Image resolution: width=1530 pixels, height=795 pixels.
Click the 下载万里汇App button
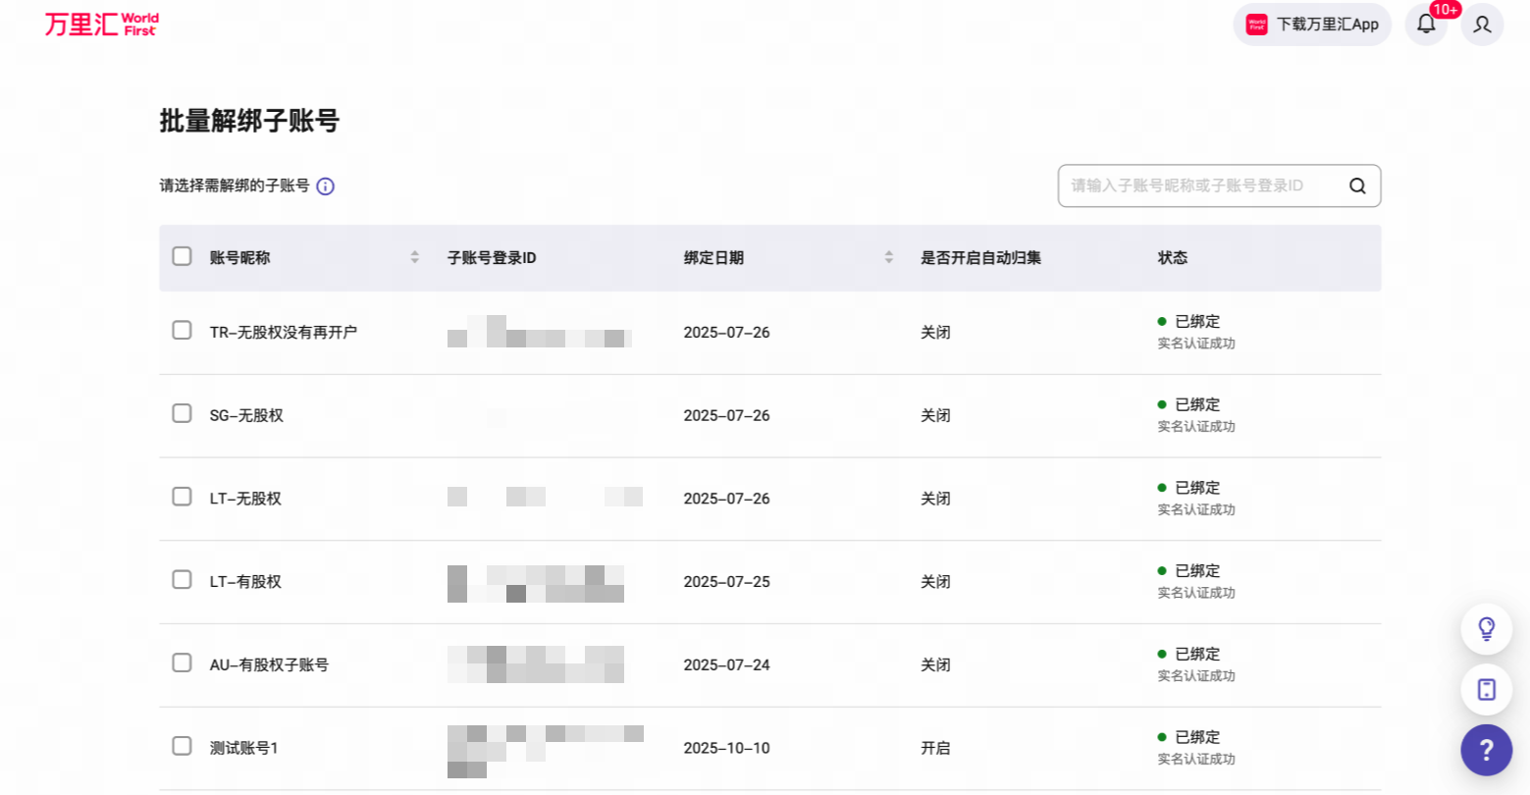coord(1312,25)
